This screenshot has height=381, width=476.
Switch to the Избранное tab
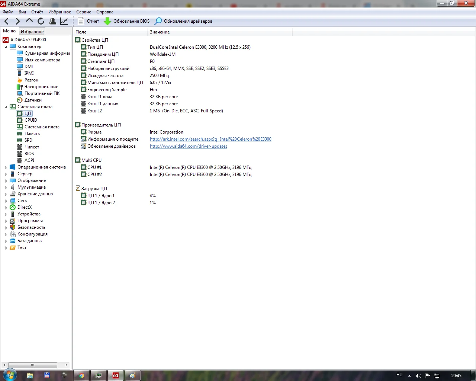point(32,32)
